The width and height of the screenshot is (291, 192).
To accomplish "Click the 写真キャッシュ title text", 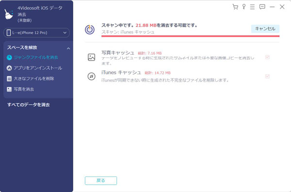I will click(x=118, y=53).
